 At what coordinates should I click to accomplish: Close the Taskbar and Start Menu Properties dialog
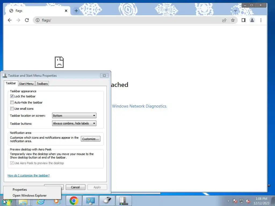tap(104, 75)
